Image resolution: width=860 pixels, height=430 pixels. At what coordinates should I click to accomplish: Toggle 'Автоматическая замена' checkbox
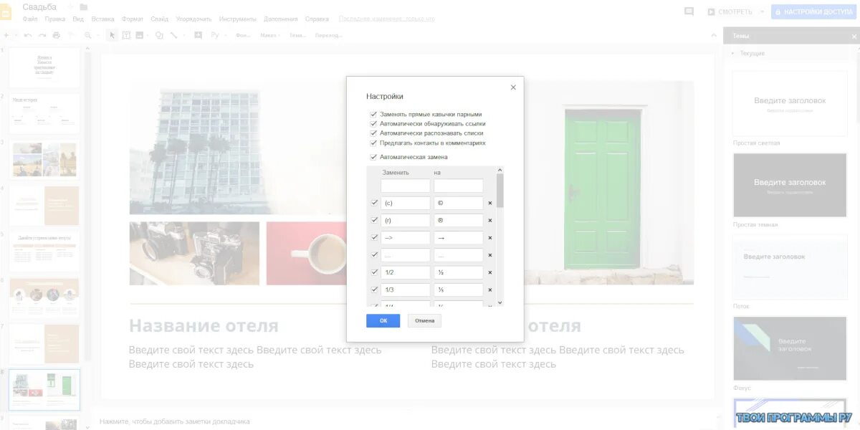pyautogui.click(x=373, y=157)
